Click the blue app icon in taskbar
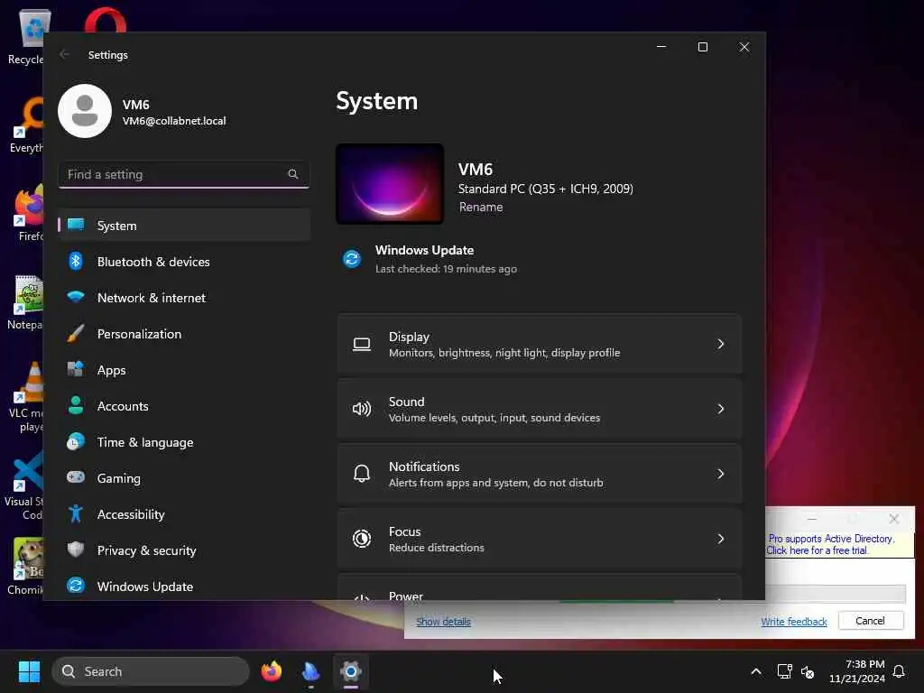The image size is (924, 693). point(310,671)
